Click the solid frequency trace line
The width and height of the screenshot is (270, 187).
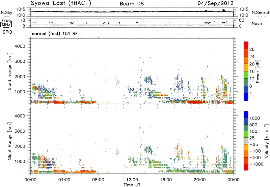tap(132, 25)
